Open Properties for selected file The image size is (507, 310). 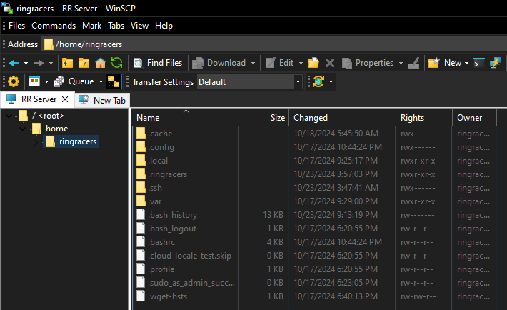pyautogui.click(x=368, y=63)
